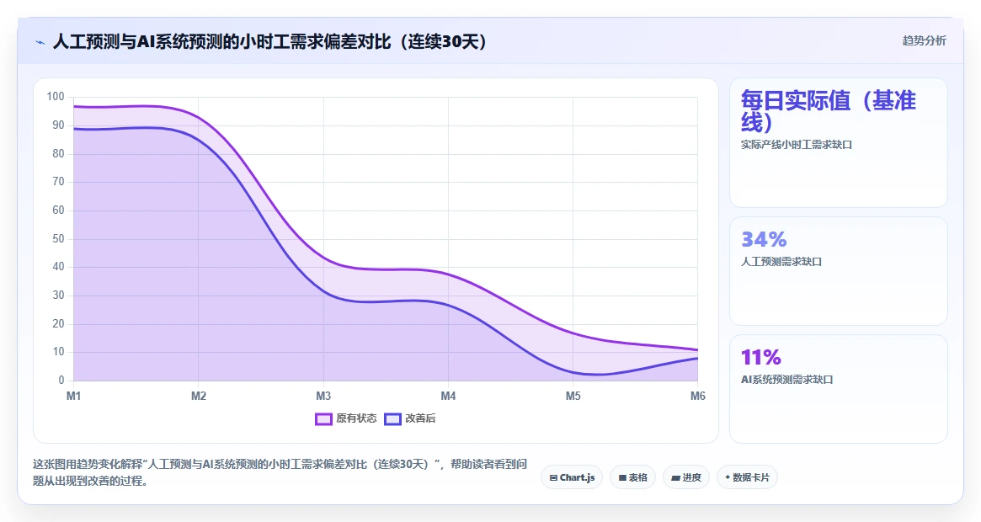Viewport: 981px width, 522px height.
Task: Click the M3 x-axis label
Action: tap(323, 397)
